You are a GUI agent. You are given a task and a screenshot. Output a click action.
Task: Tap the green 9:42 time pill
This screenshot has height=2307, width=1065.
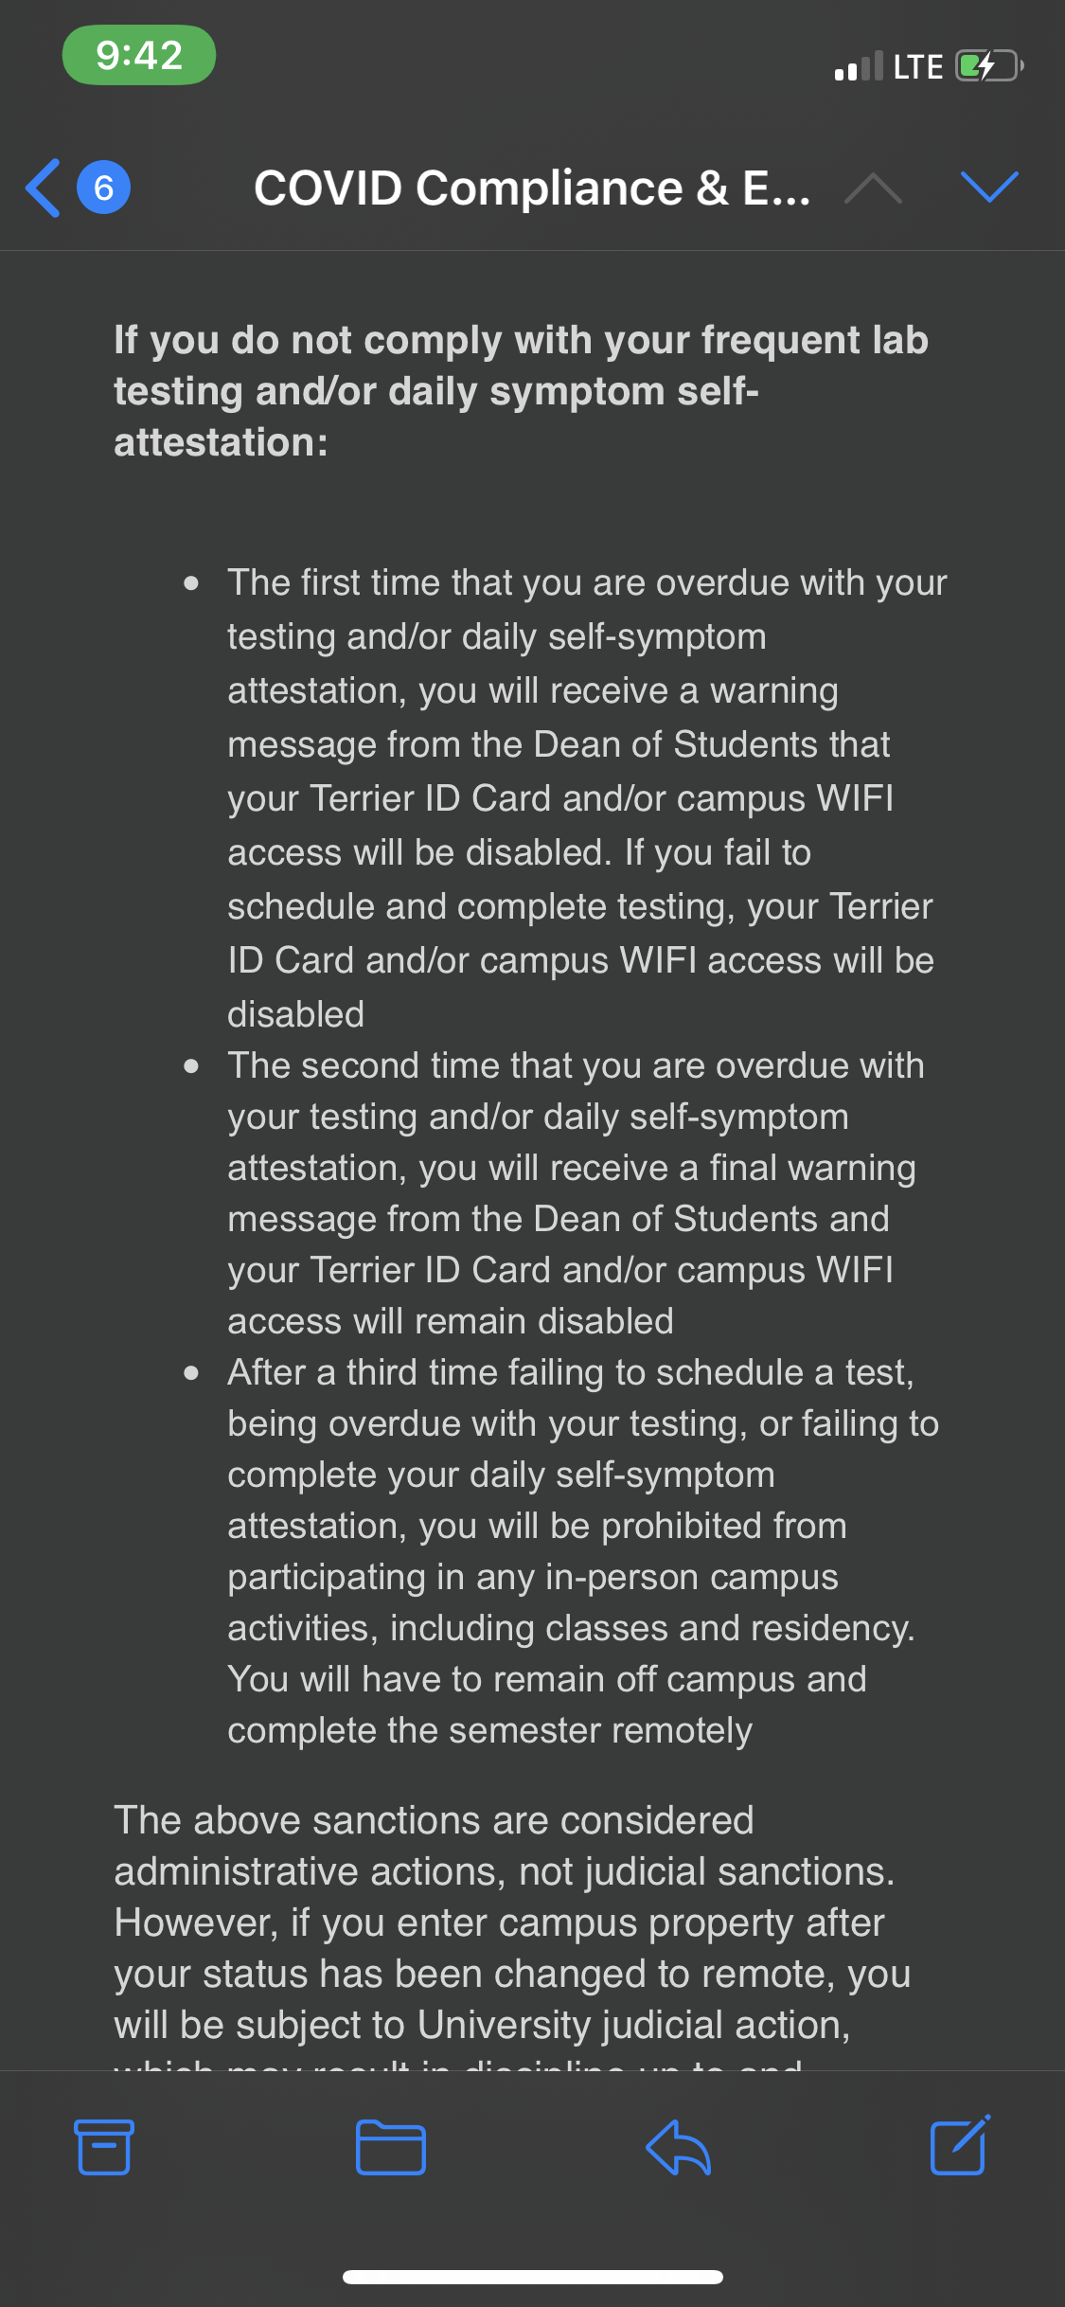click(139, 55)
